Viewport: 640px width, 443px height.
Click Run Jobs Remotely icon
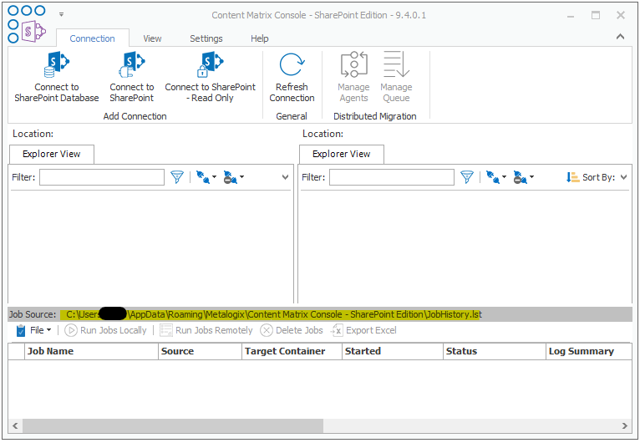(166, 330)
